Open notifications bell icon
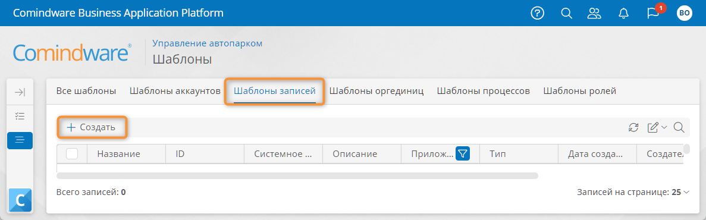706x220 pixels. coord(623,13)
